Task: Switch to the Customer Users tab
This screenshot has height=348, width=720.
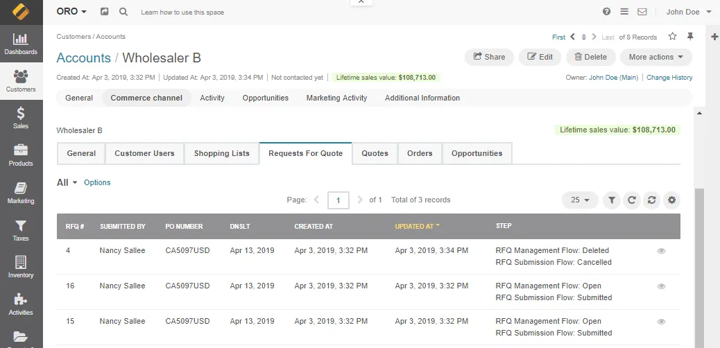Action: [144, 153]
